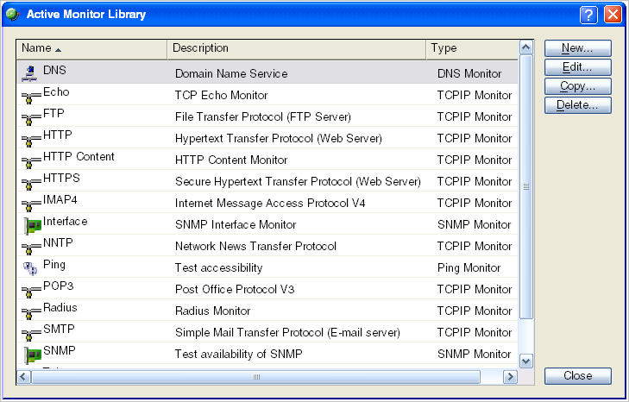Click the vertical scrollbar up arrow

(x=526, y=47)
